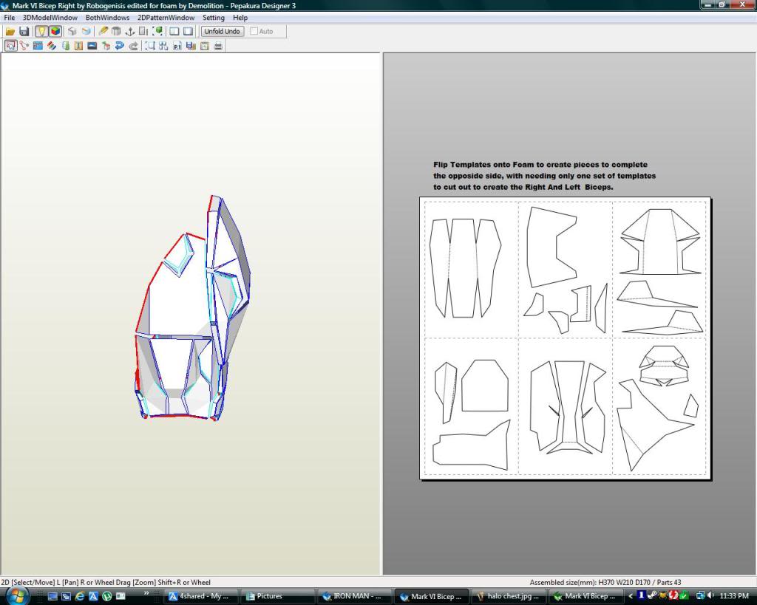
Task: Open the File menu
Action: [9, 18]
